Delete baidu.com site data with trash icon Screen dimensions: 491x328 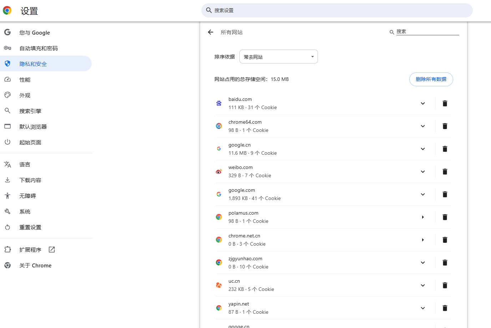(x=445, y=103)
